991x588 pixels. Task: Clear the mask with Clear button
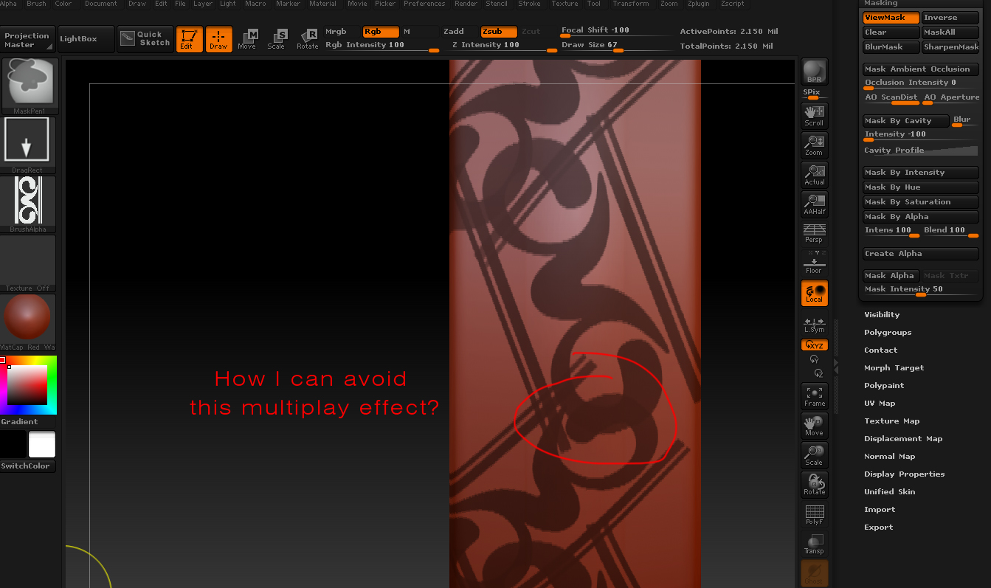coord(891,32)
